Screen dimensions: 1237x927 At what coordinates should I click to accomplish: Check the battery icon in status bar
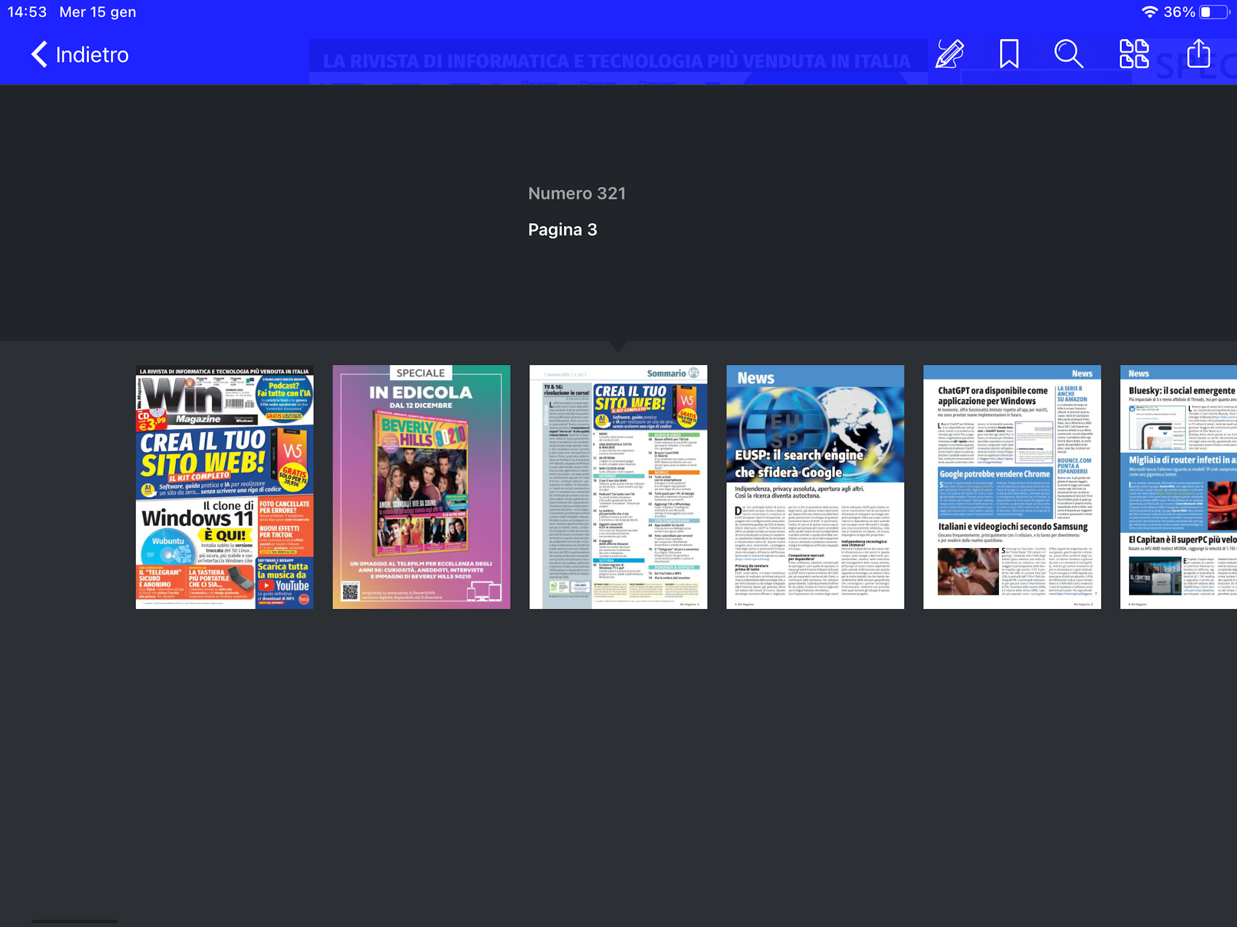1214,12
